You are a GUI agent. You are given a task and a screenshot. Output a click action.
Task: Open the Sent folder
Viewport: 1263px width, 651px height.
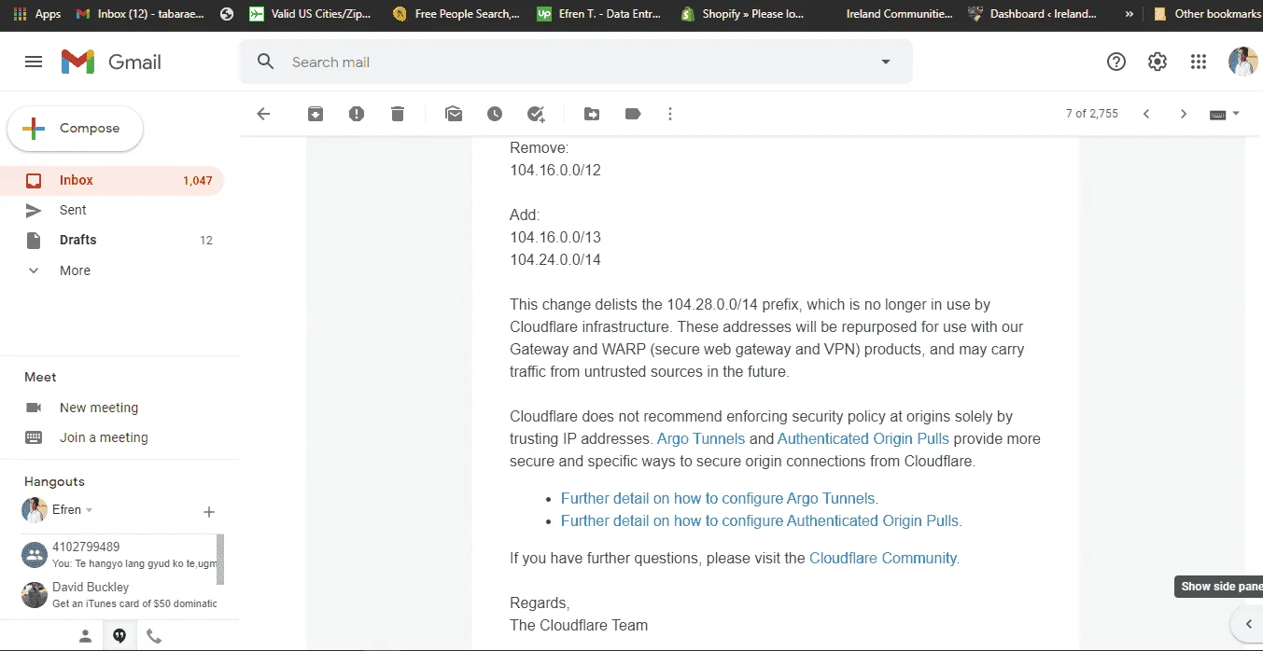112,210
